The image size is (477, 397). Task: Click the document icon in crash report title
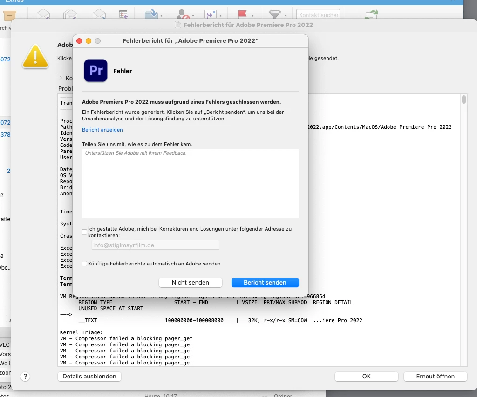(178, 25)
